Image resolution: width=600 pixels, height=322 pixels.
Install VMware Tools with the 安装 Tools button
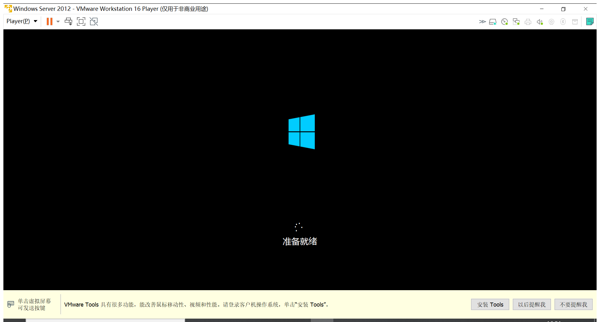[490, 304]
